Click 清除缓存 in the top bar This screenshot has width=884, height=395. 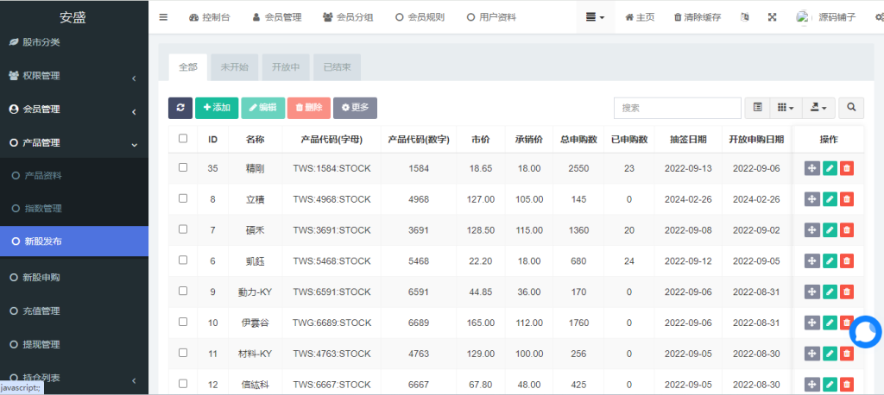[x=698, y=17]
